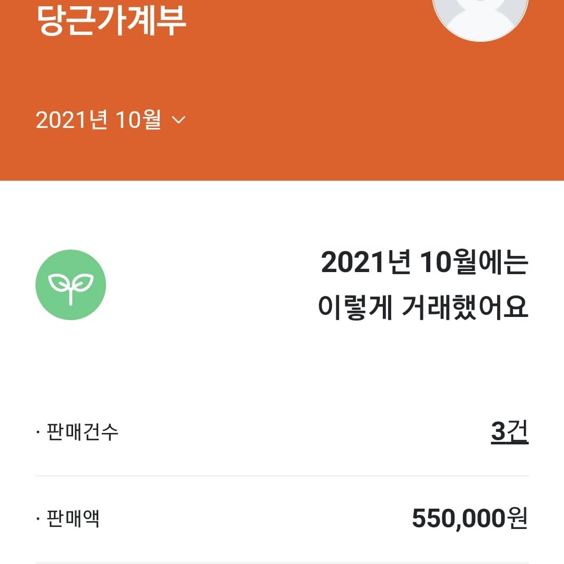The height and width of the screenshot is (564, 564).
Task: Select the 판매액 row label
Action: pyautogui.click(x=73, y=519)
